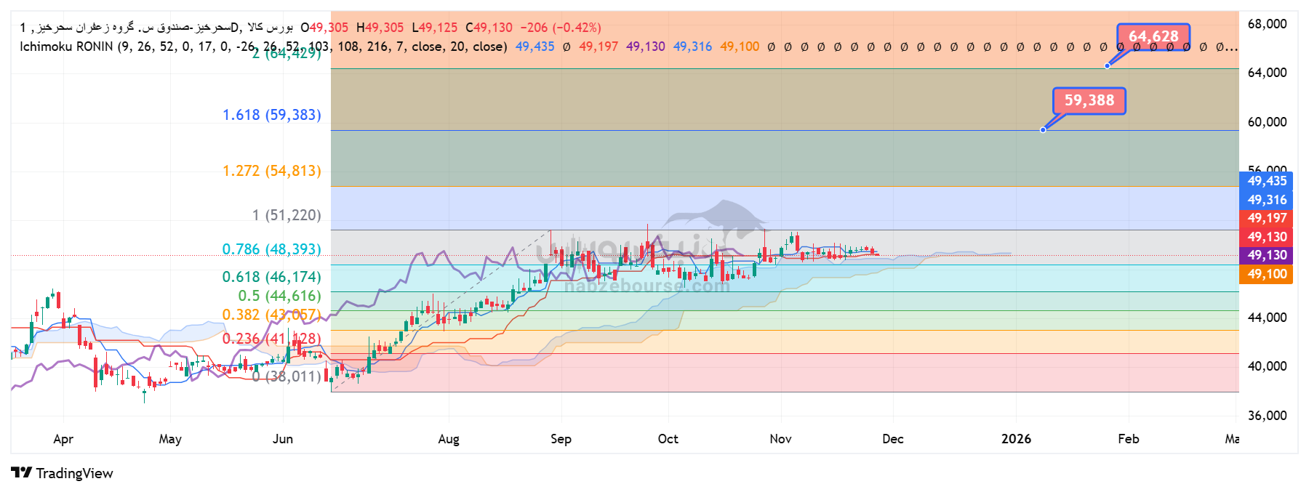
Task: Click the TradingView logo icon
Action: click(x=22, y=473)
